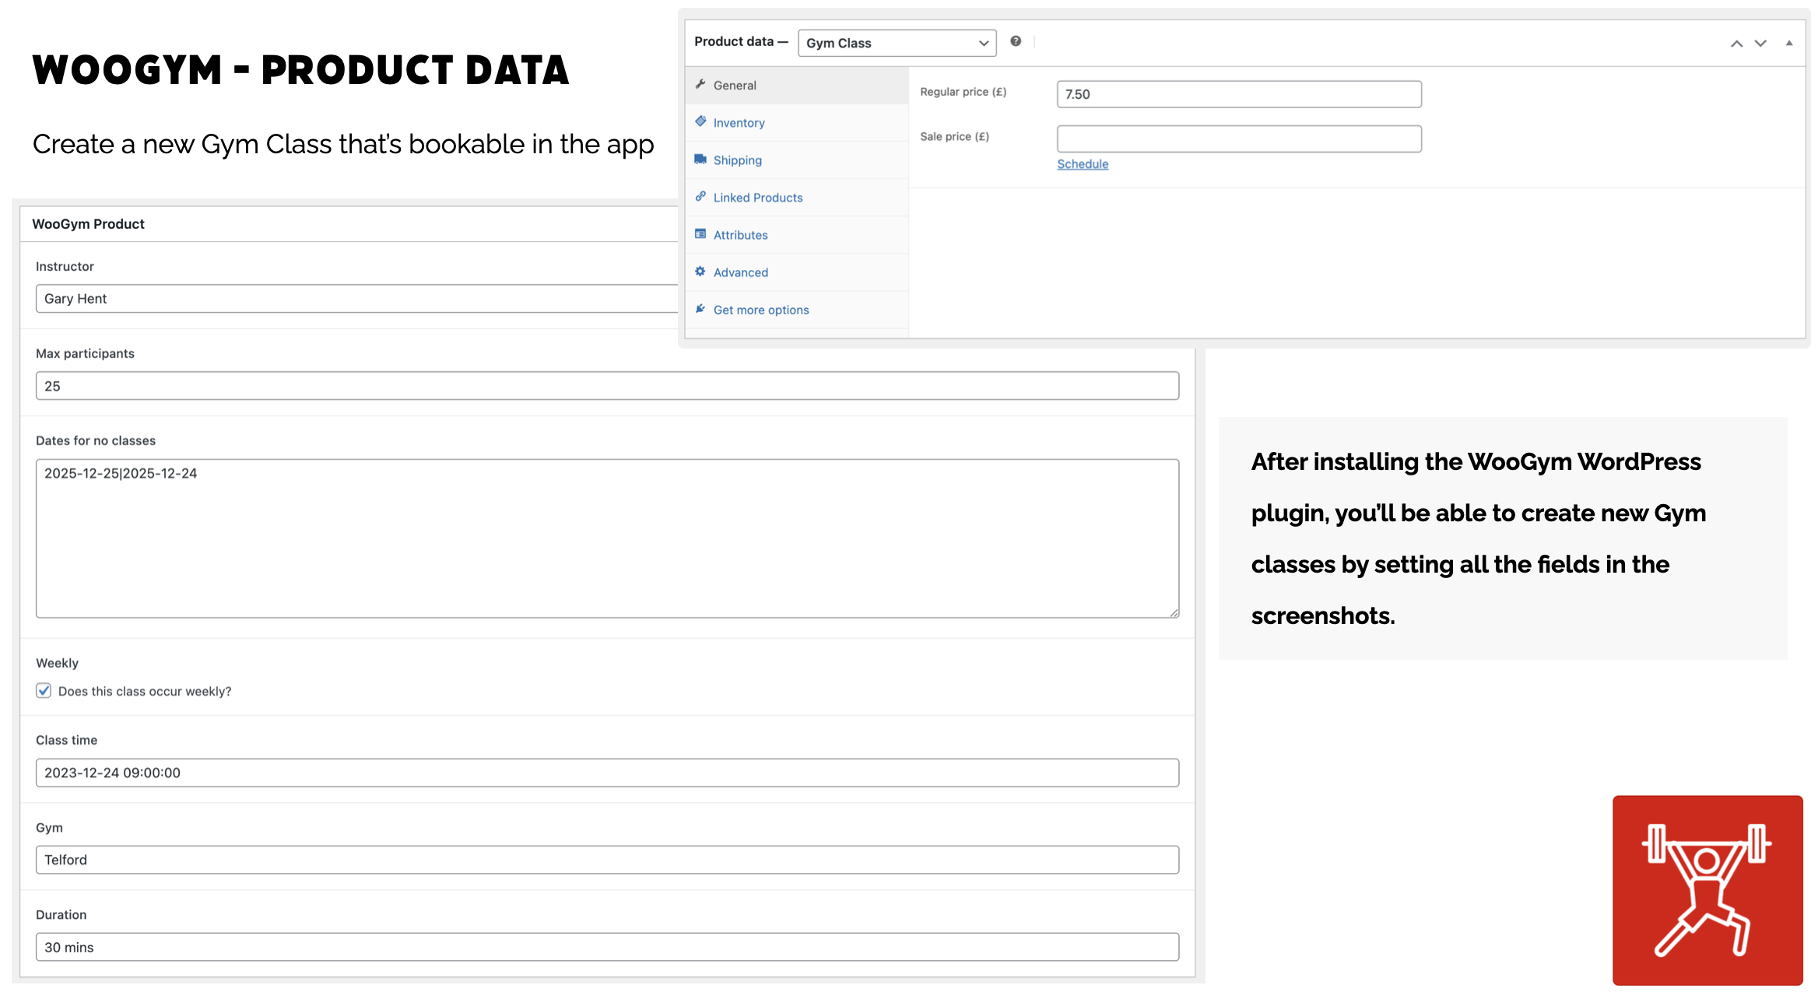Click the red weightlifter logo
The image size is (1818, 999).
tap(1707, 890)
